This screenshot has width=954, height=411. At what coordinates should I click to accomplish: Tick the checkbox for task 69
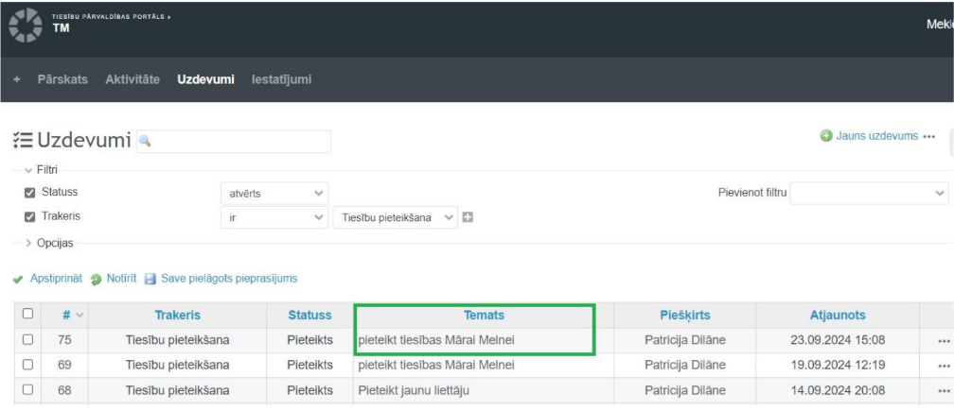[27, 365]
